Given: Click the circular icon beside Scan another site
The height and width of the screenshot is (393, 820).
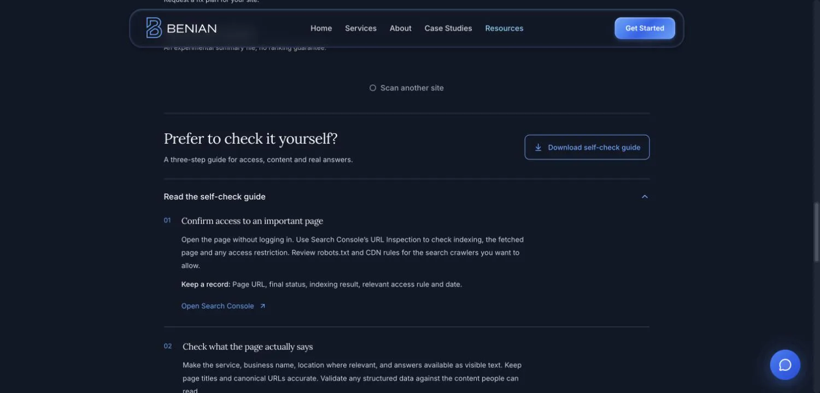Looking at the screenshot, I should click(373, 88).
